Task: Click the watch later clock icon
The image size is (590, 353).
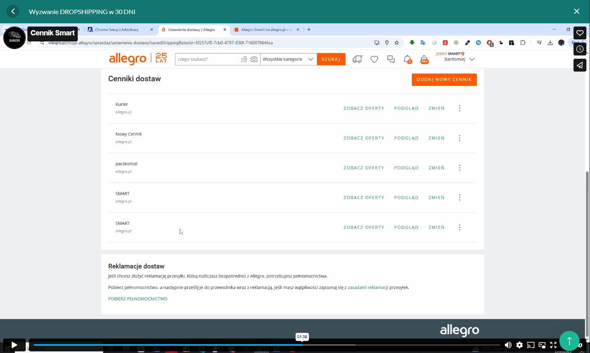Action: 580,49
